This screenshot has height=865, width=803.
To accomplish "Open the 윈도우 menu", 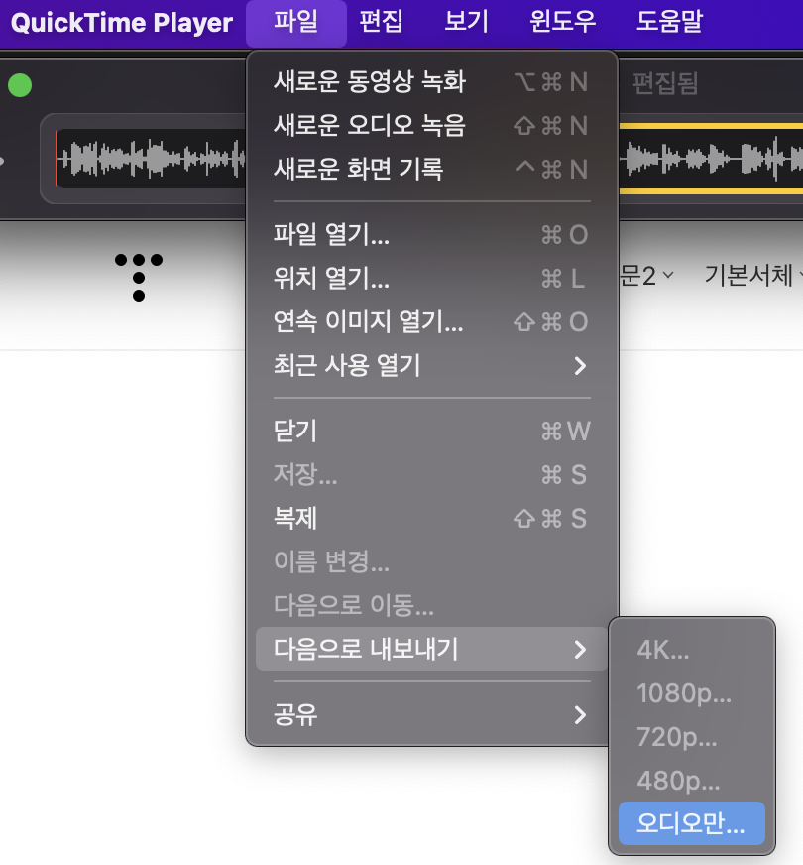I will [562, 23].
